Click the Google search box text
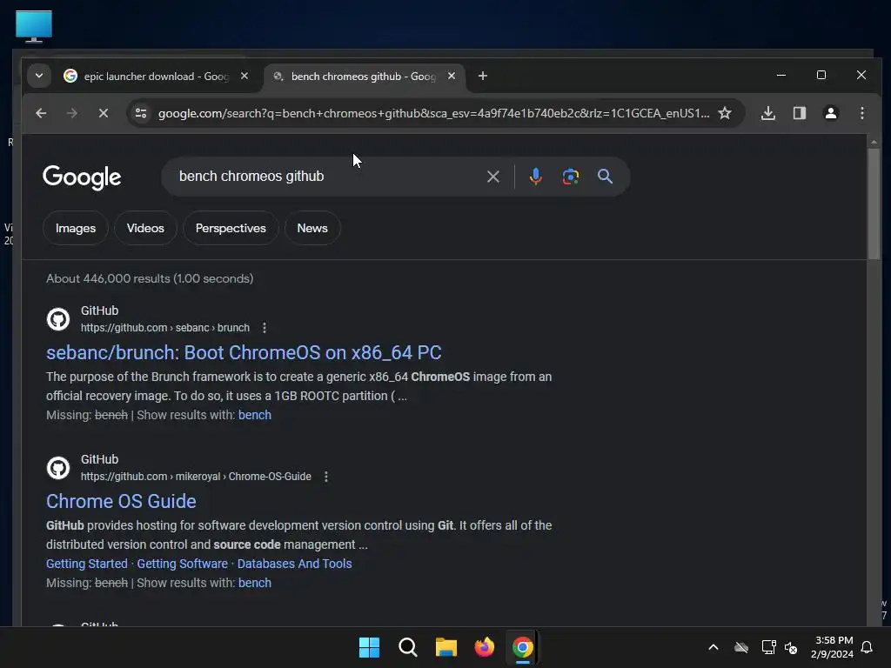The image size is (891, 668). click(251, 176)
